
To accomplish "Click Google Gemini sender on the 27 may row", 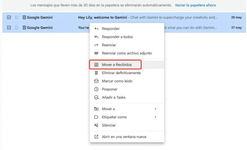I will (x=40, y=28).
